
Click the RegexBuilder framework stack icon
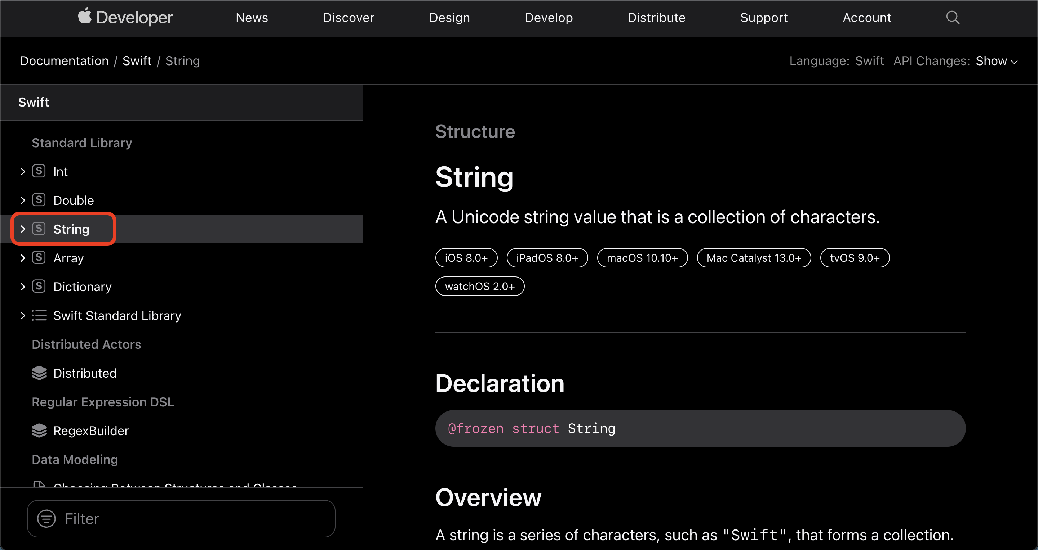point(39,430)
